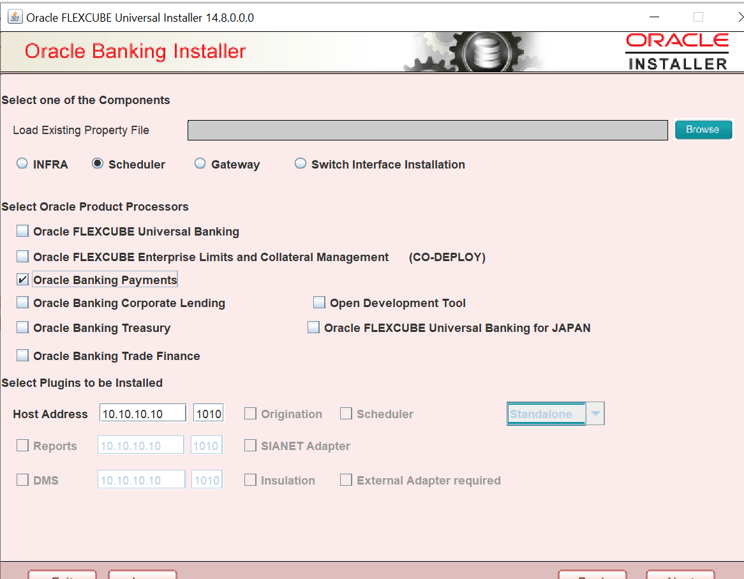Toggle the SIANET Adapter checkbox
The image size is (744, 579).
tap(250, 445)
